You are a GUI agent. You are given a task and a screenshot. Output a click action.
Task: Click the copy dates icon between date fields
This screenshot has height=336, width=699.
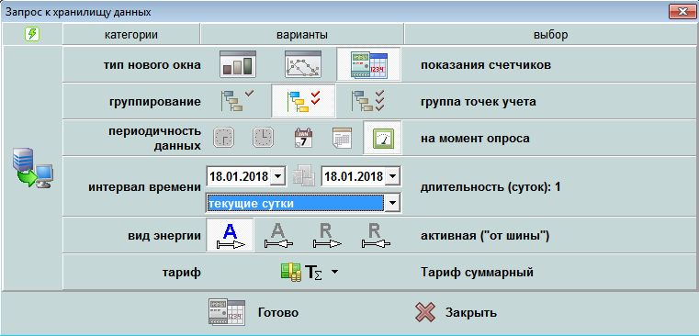303,176
